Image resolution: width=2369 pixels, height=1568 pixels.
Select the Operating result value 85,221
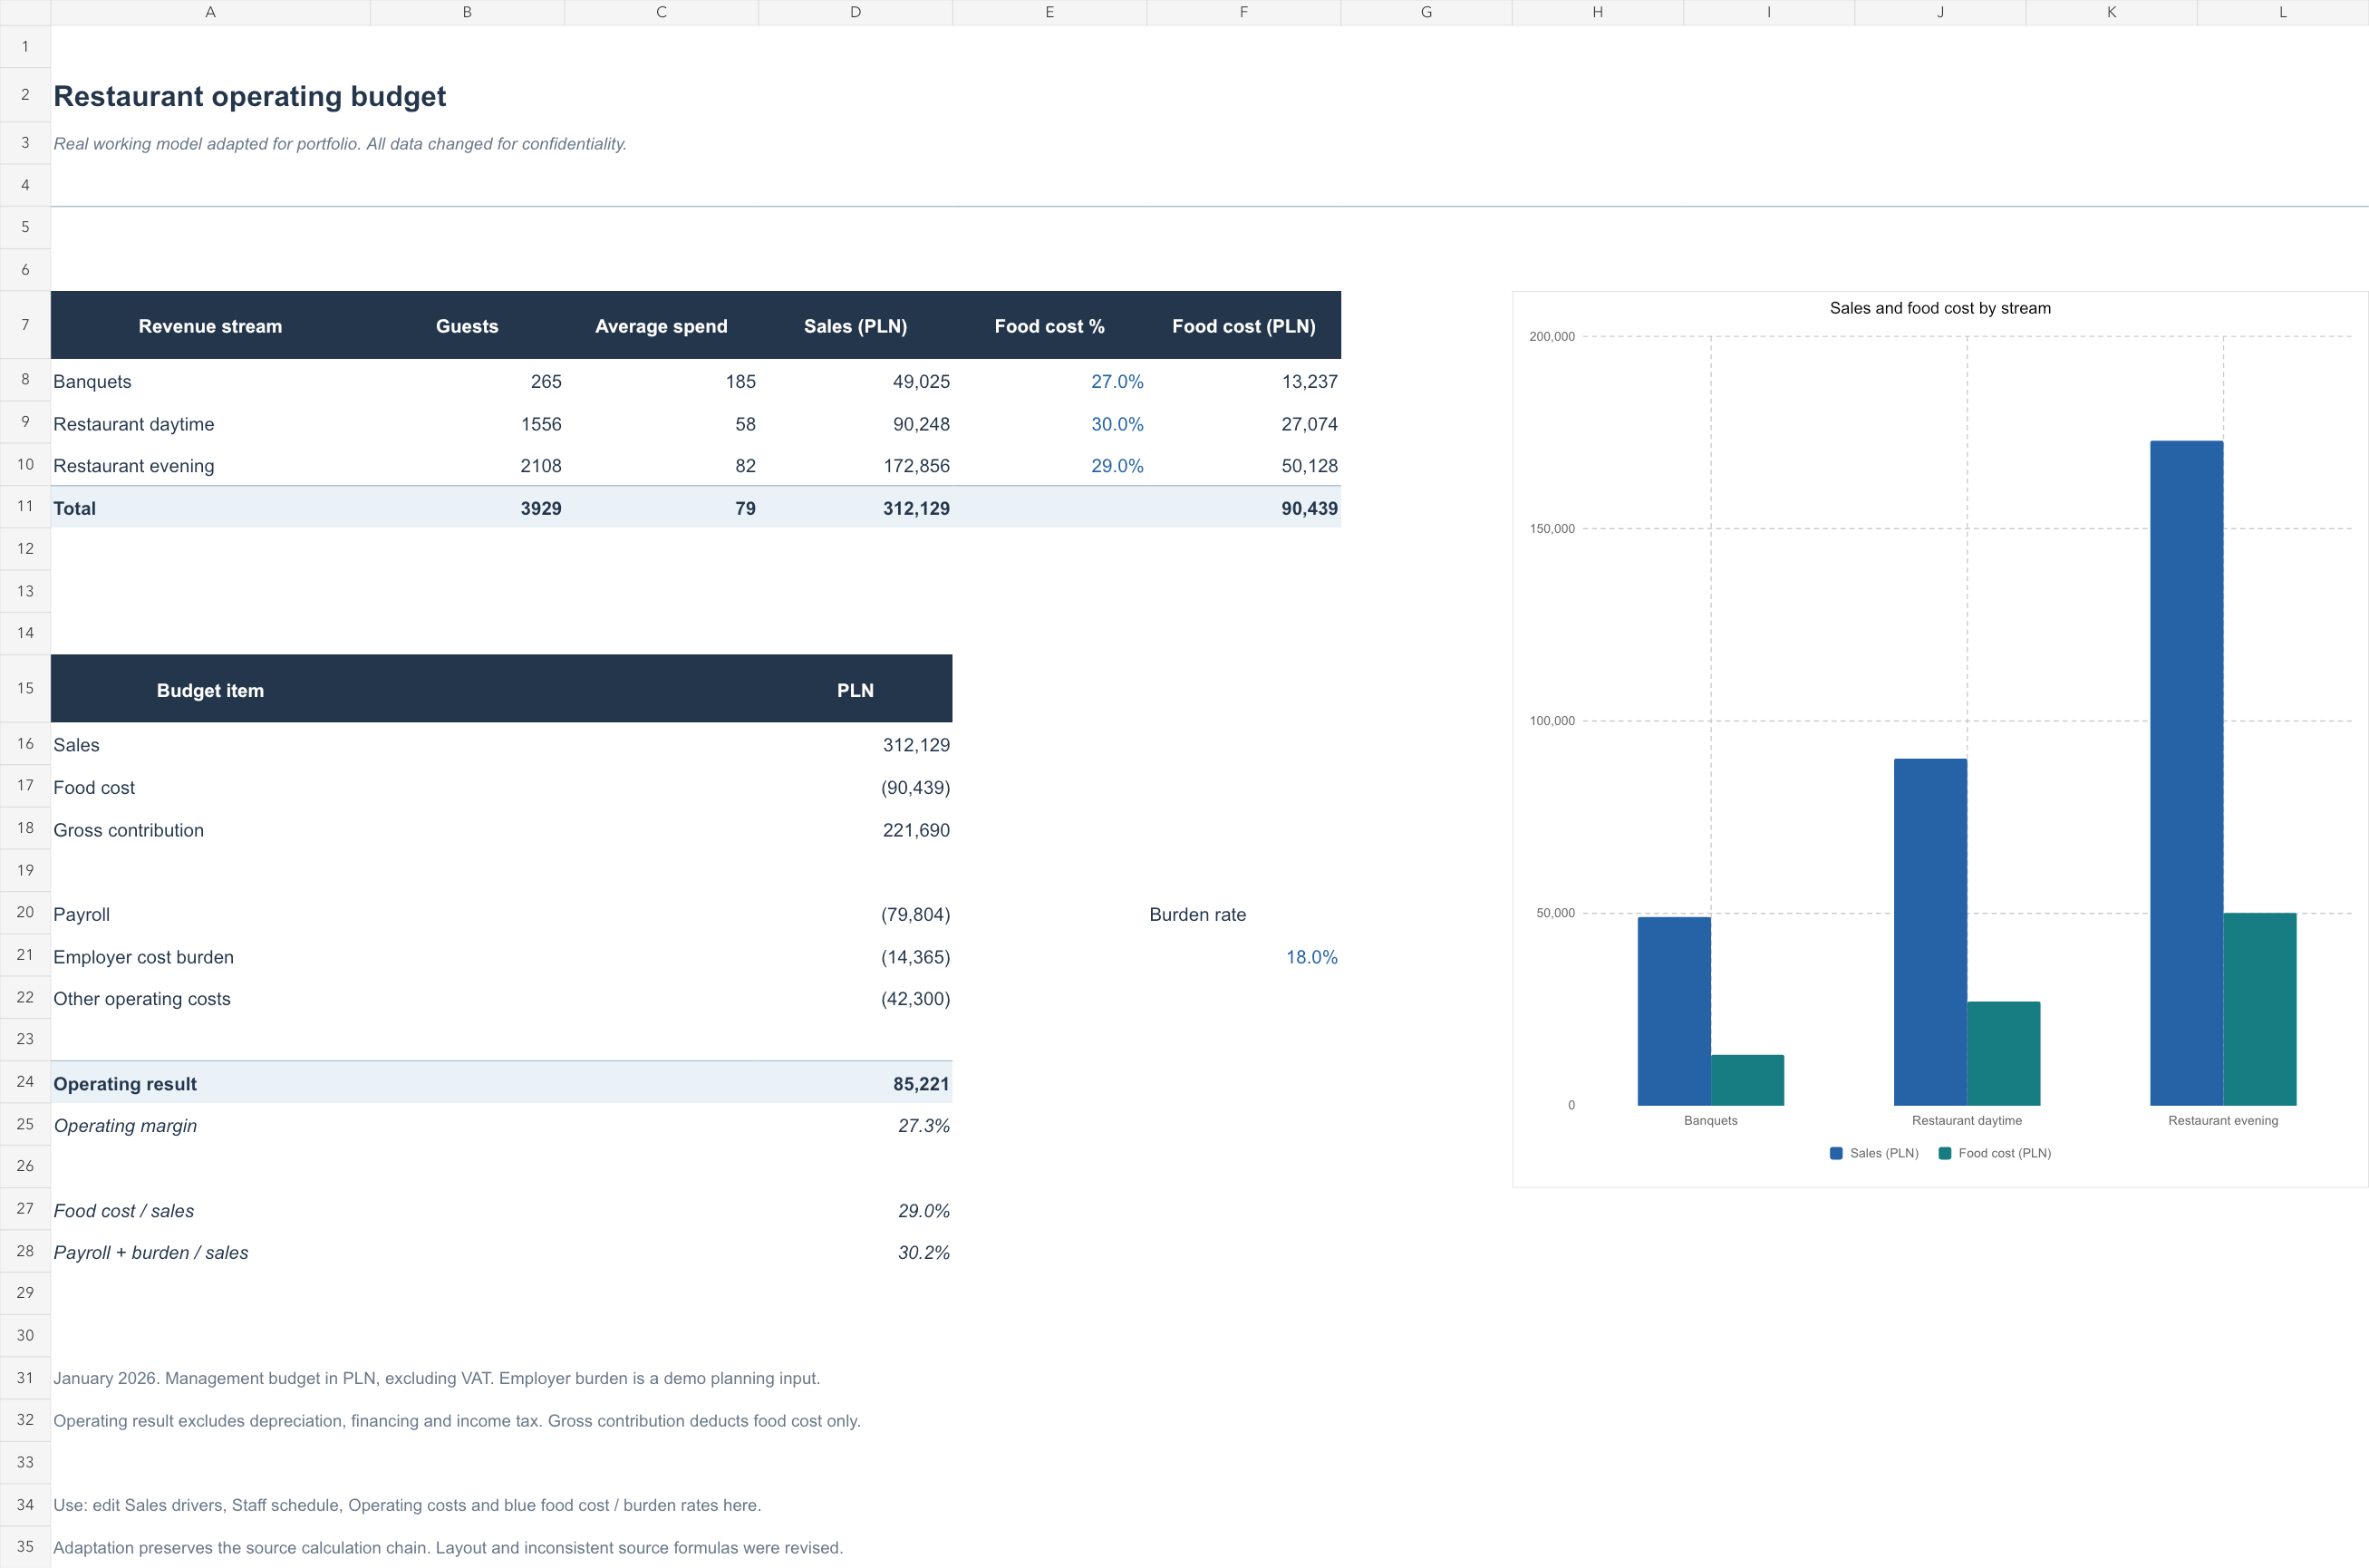[x=921, y=1084]
